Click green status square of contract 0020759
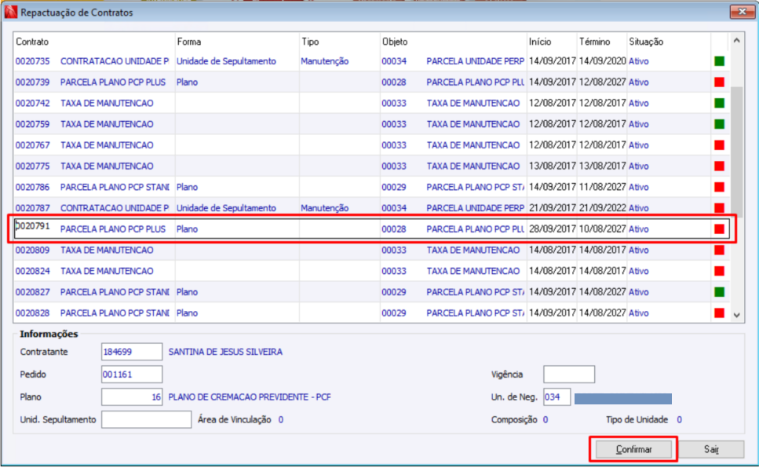This screenshot has width=759, height=468. point(719,124)
